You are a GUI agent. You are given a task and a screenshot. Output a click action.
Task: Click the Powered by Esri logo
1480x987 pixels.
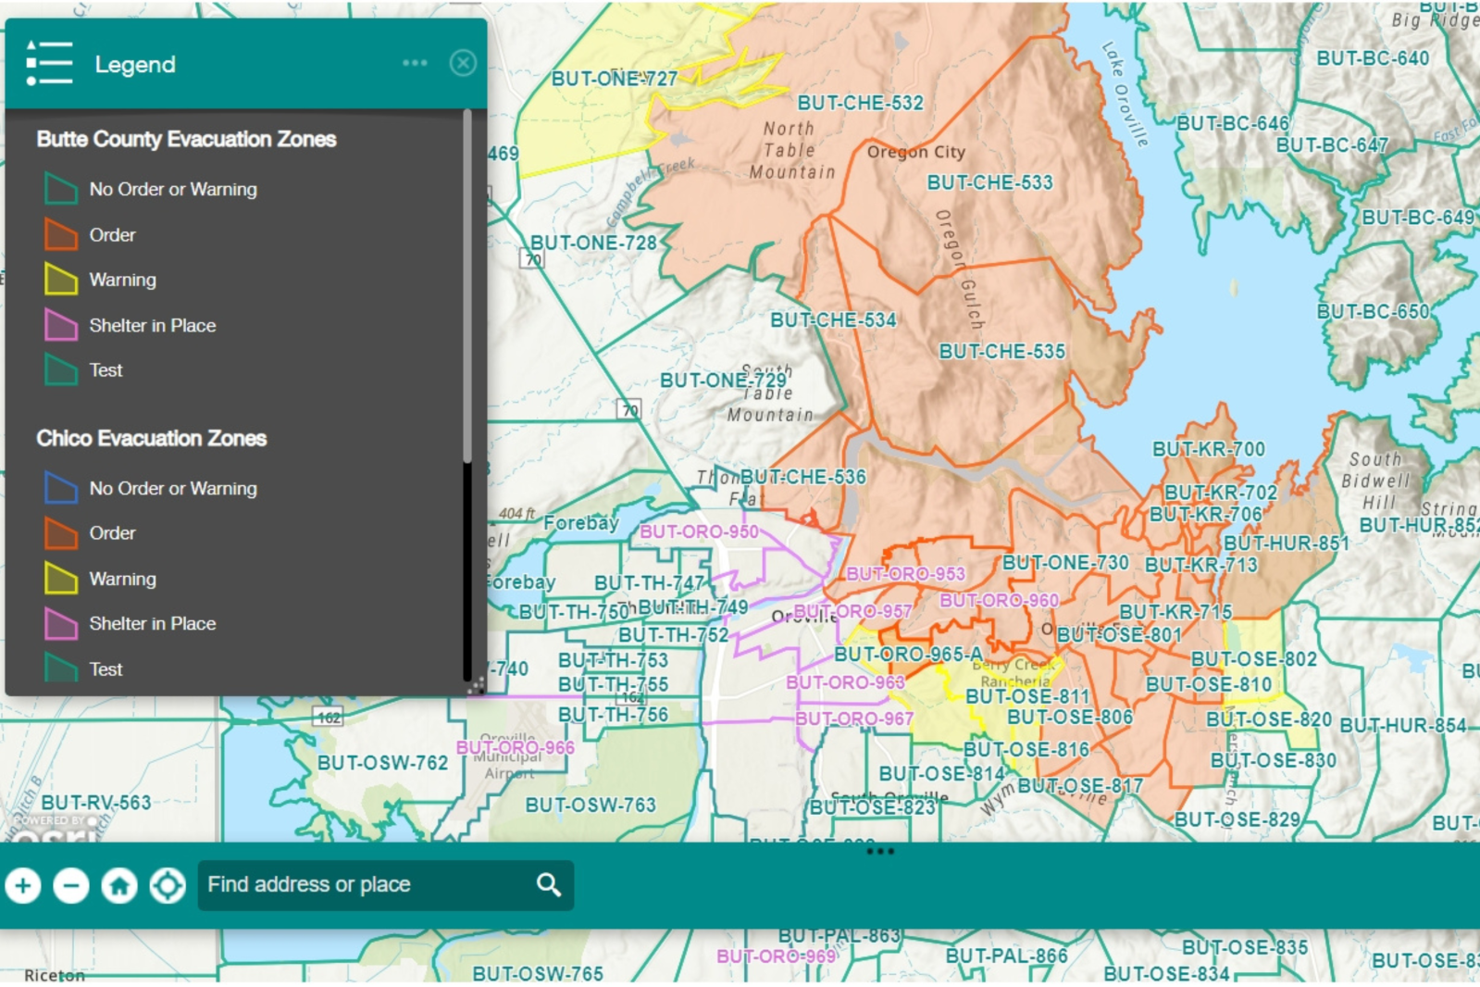tap(56, 830)
